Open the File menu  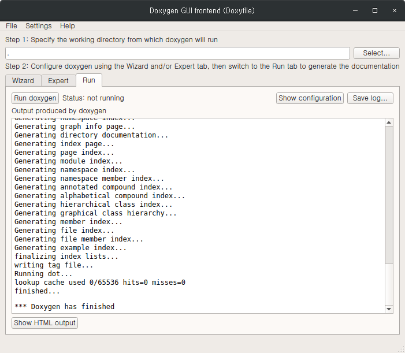click(12, 26)
